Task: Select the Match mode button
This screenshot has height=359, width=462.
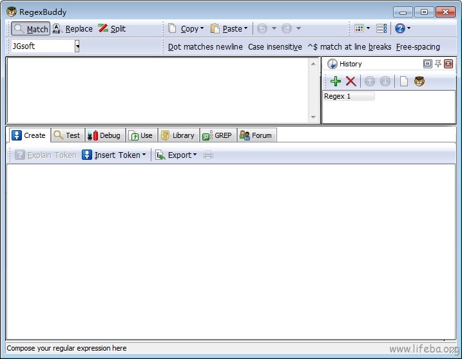Action: tap(31, 28)
